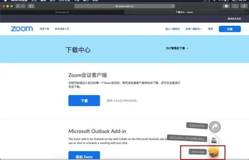The image size is (249, 160).
Task: Click the 添加 Zoom button
Action: pyautogui.click(x=84, y=156)
